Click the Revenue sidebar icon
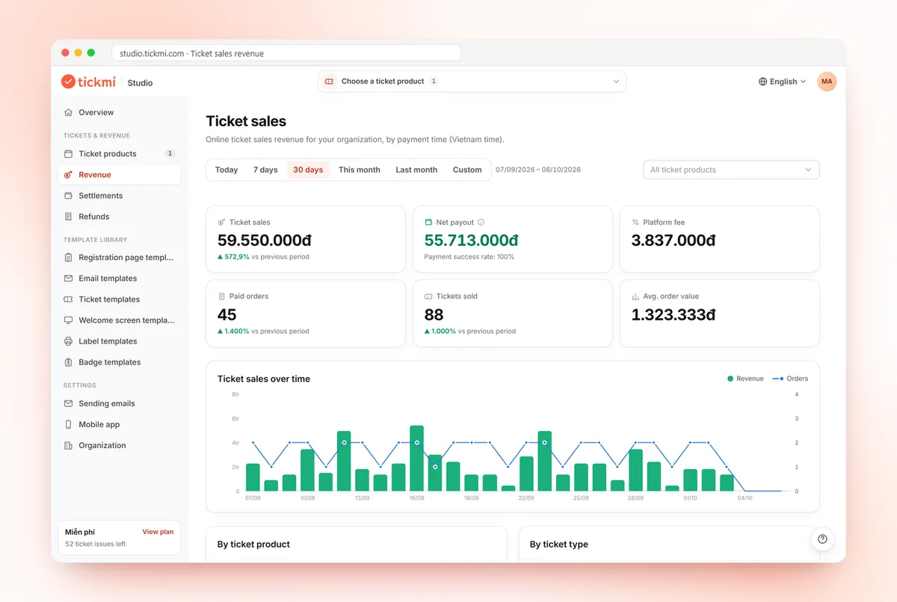This screenshot has width=897, height=602. coord(69,175)
